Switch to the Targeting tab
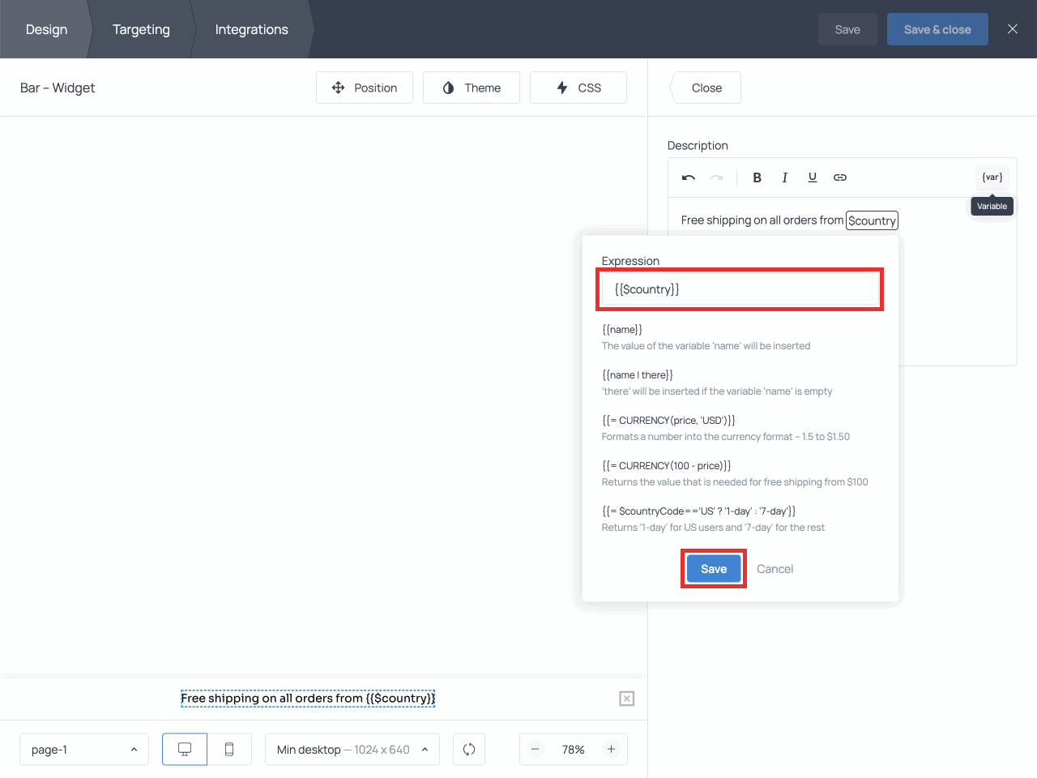 coord(141,29)
